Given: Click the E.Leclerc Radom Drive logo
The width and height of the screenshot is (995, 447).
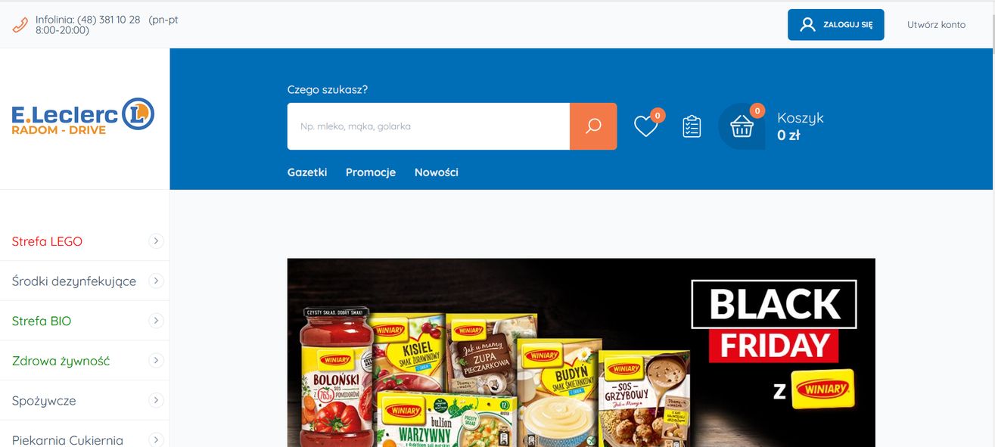Looking at the screenshot, I should click(x=83, y=116).
